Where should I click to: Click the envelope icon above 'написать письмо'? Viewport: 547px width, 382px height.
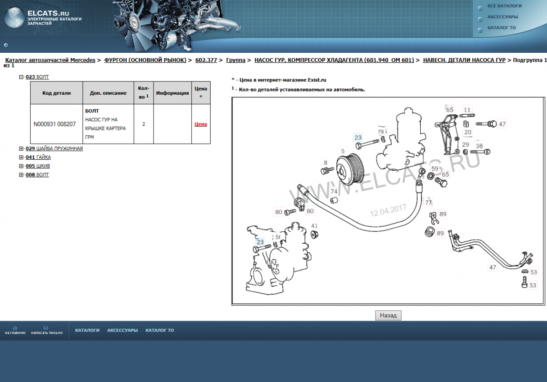(x=46, y=327)
